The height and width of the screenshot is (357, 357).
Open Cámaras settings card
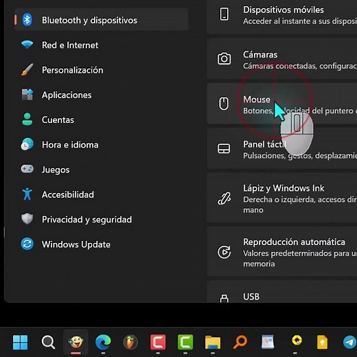coord(282,59)
